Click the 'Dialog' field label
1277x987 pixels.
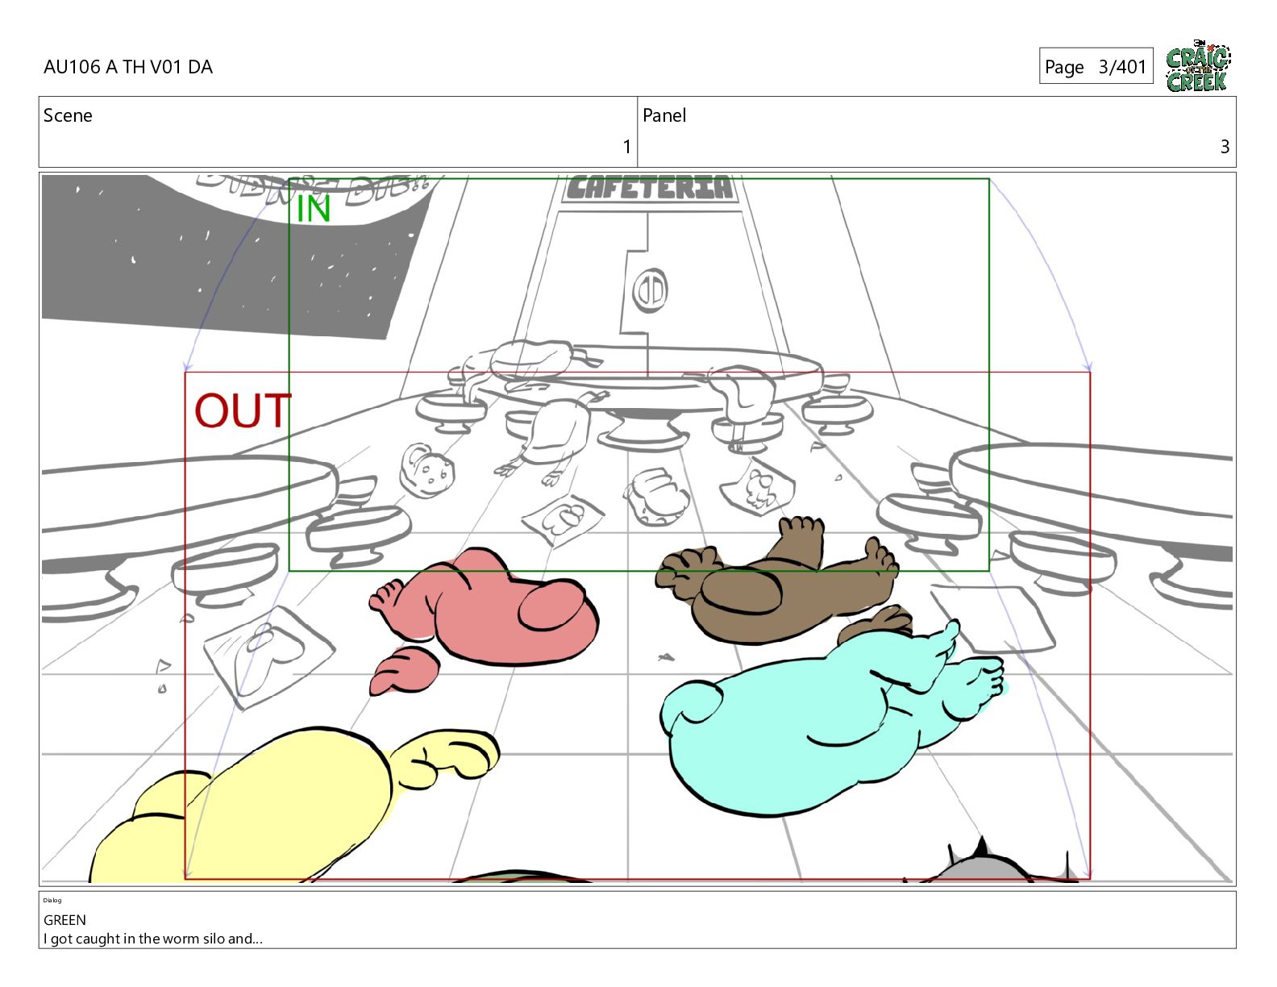[52, 900]
